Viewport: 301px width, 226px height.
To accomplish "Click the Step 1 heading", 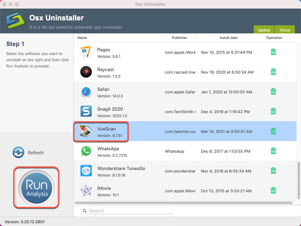I will click(15, 44).
